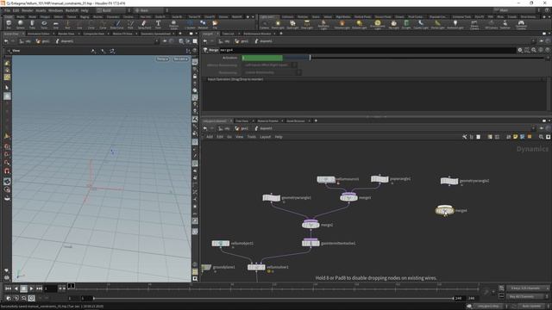Select the Draw Curve shelf tool
This screenshot has width=552, height=310.
[117, 24]
